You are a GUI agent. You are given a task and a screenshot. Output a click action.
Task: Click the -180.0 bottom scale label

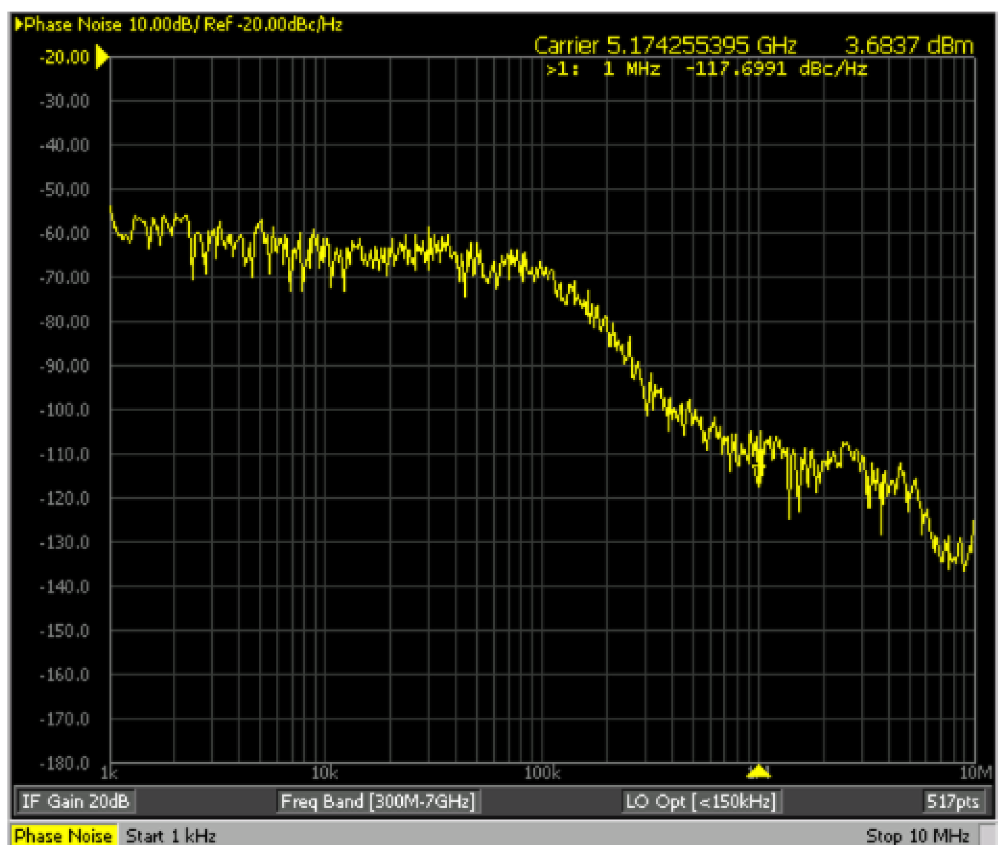coord(65,763)
